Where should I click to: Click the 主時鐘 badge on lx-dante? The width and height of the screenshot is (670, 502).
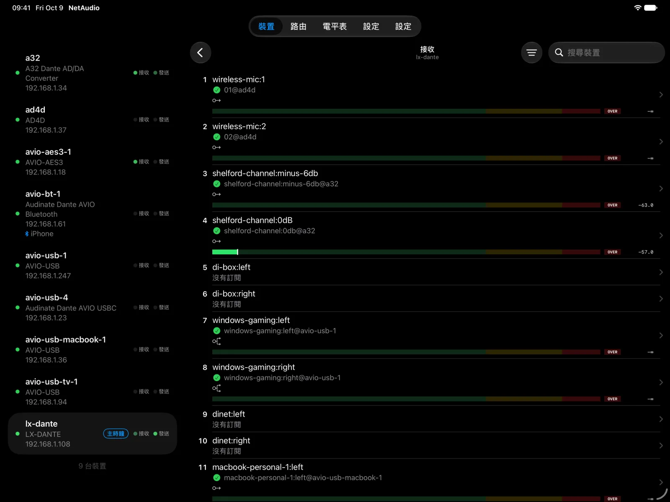coord(116,434)
